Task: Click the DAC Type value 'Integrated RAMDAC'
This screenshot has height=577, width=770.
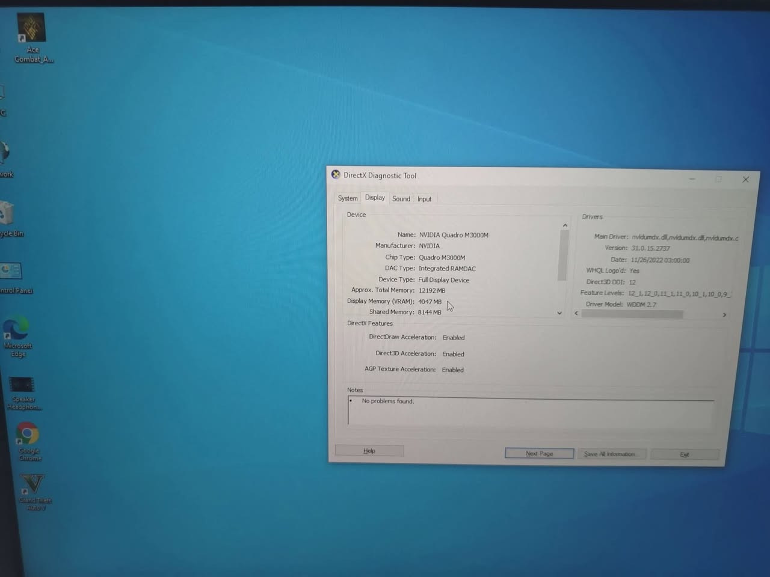Action: pos(447,269)
